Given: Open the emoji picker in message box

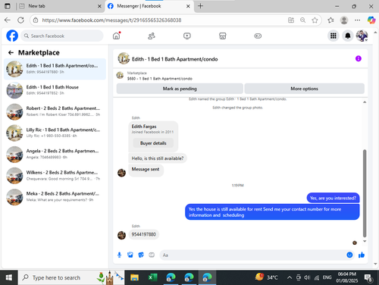Looking at the screenshot, I should click(349, 255).
